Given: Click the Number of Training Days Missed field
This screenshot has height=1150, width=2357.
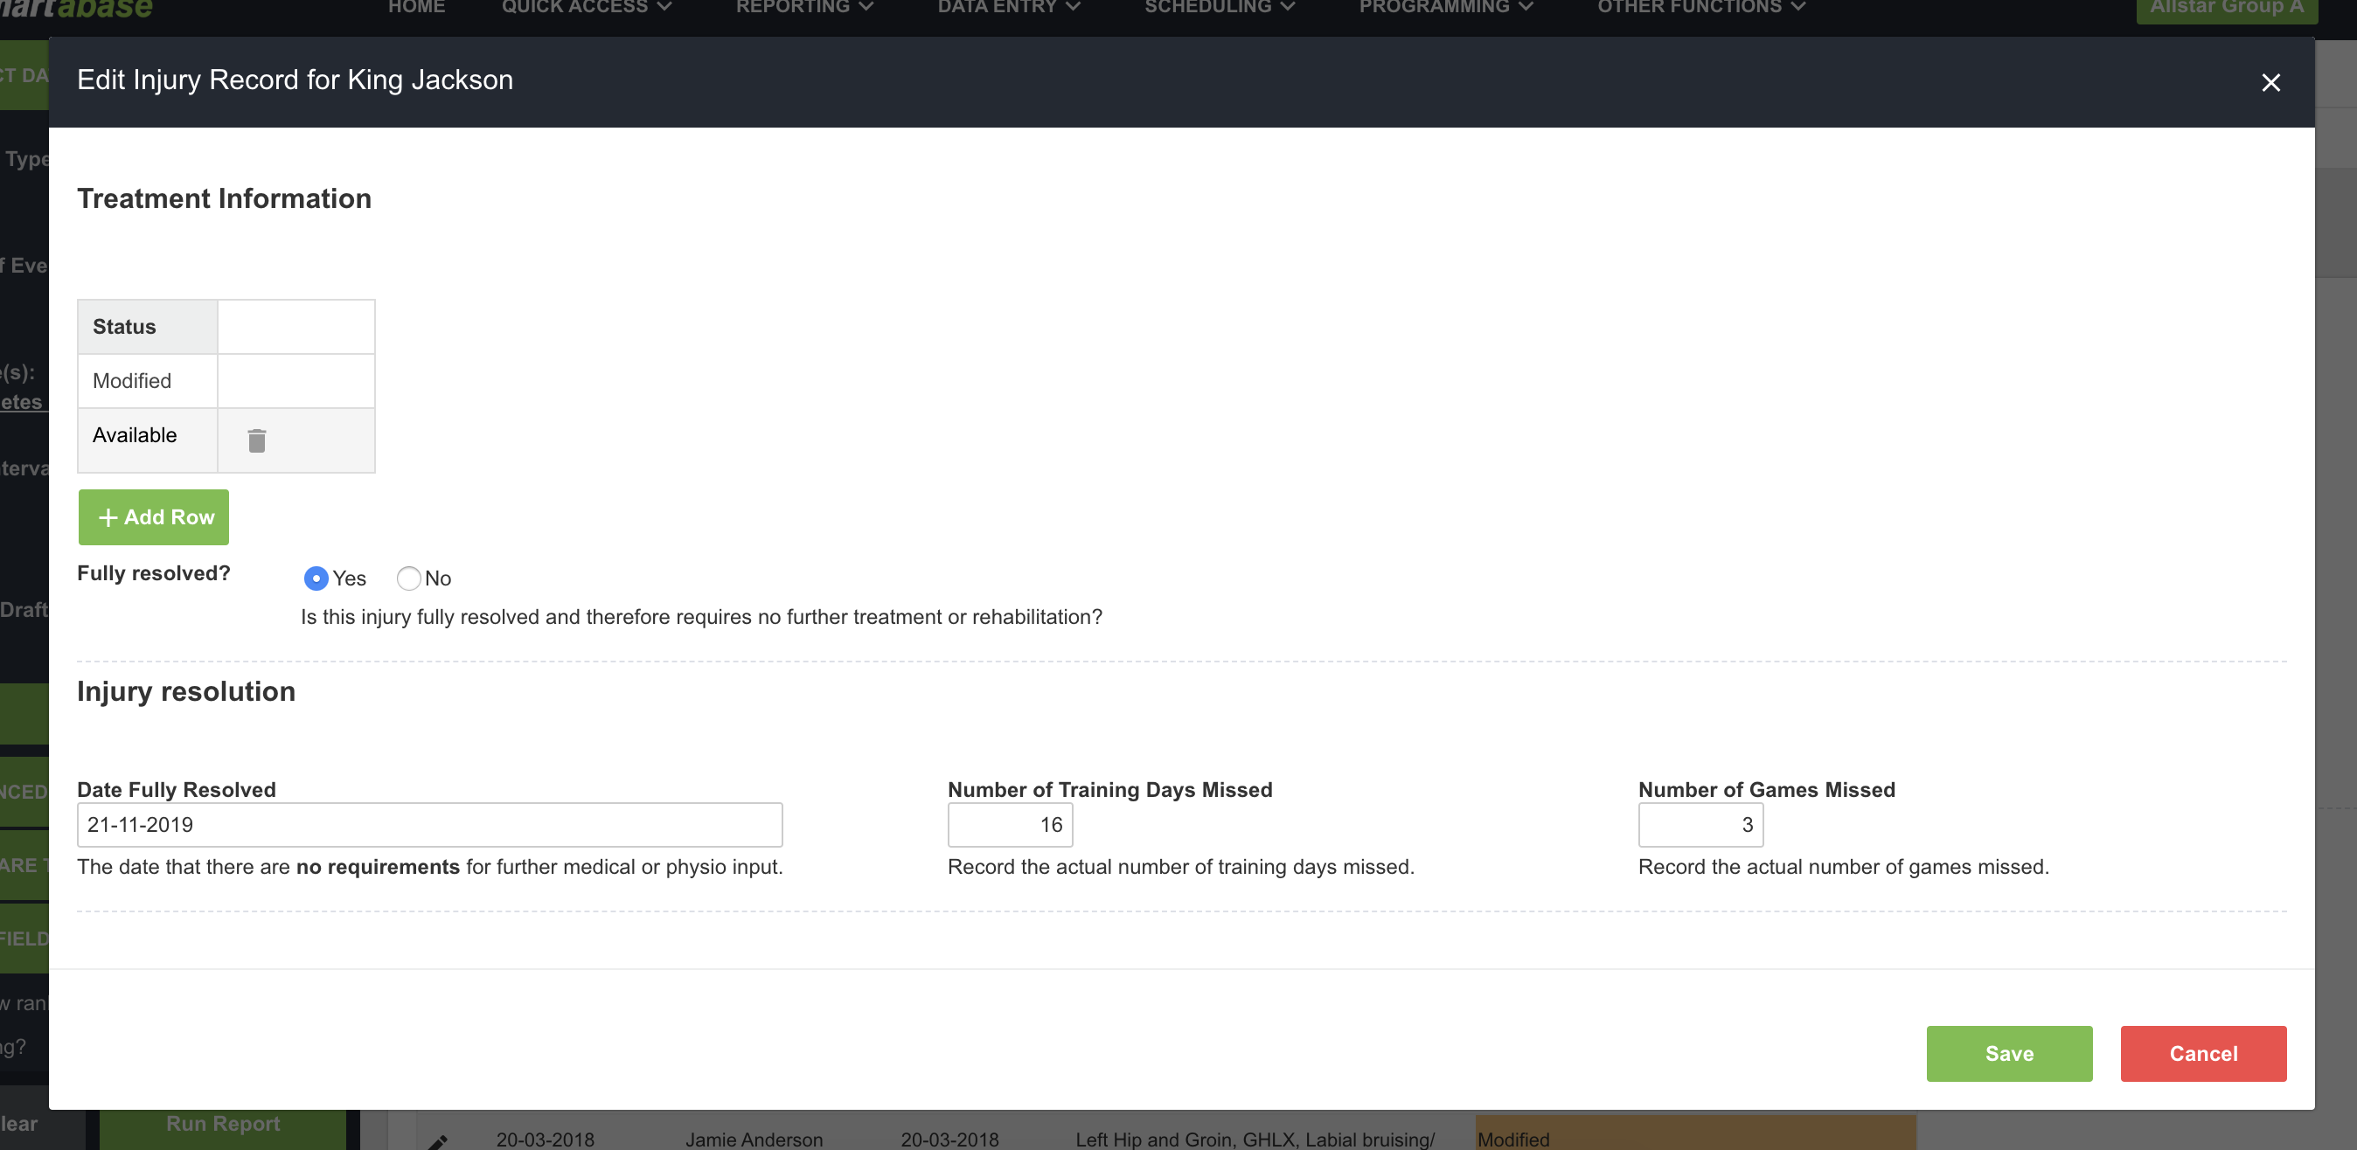Looking at the screenshot, I should [1009, 824].
